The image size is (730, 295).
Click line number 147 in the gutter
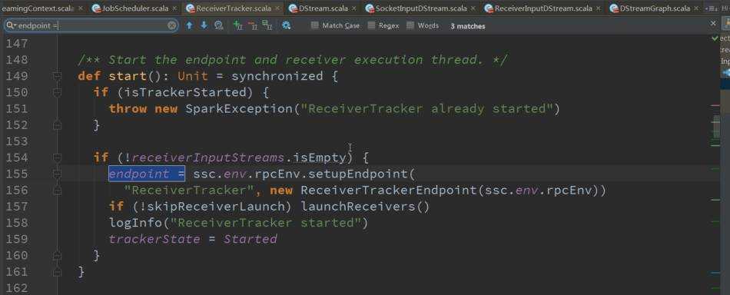16,43
